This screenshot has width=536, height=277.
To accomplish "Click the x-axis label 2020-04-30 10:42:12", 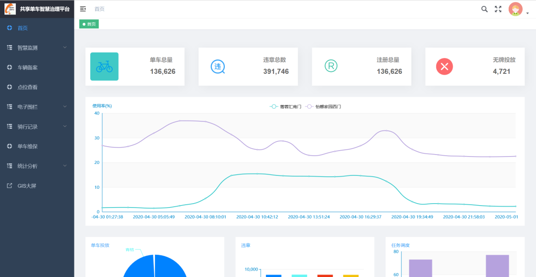I will pos(257,217).
